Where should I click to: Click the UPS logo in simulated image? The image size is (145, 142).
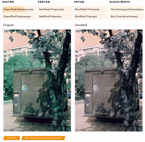click(x=96, y=89)
